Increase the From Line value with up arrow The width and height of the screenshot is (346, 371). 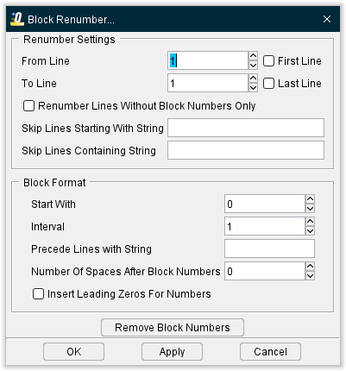(x=253, y=56)
